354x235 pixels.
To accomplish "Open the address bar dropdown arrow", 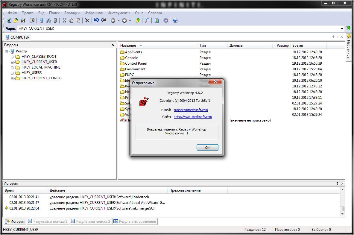I will pyautogui.click(x=342, y=28).
